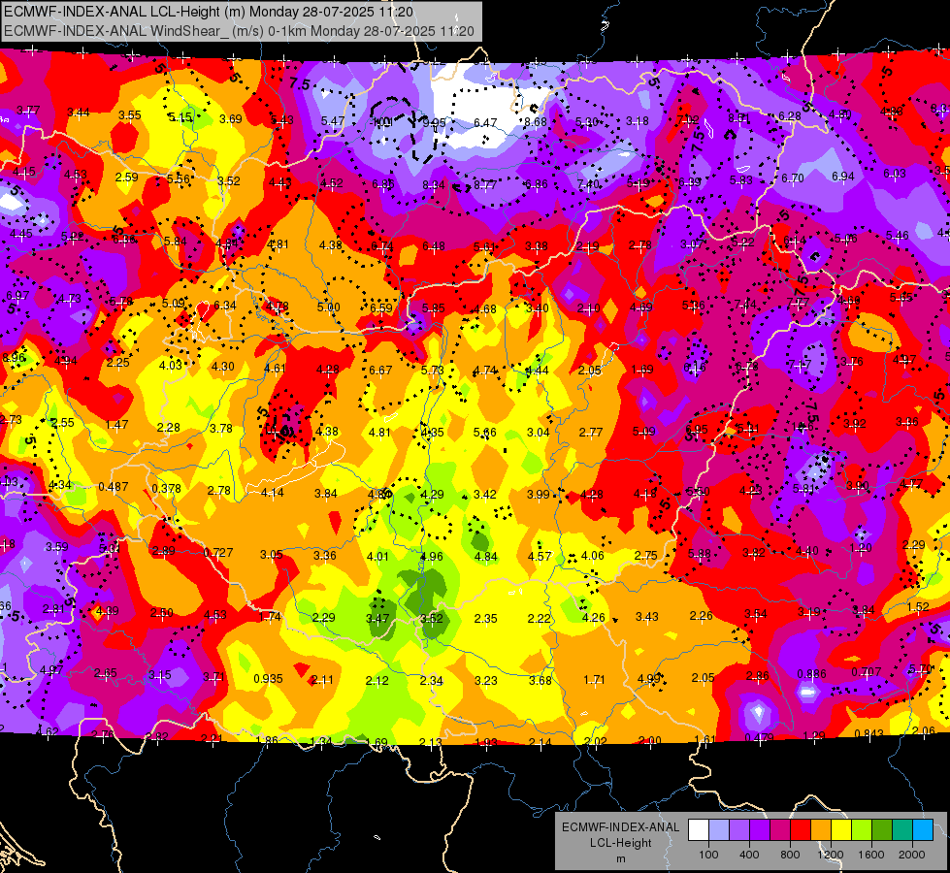Click the wind shear value 6.47
The height and width of the screenshot is (873, 950).
485,122
